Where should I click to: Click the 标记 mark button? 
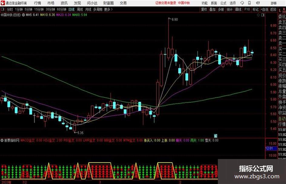click(x=255, y=9)
